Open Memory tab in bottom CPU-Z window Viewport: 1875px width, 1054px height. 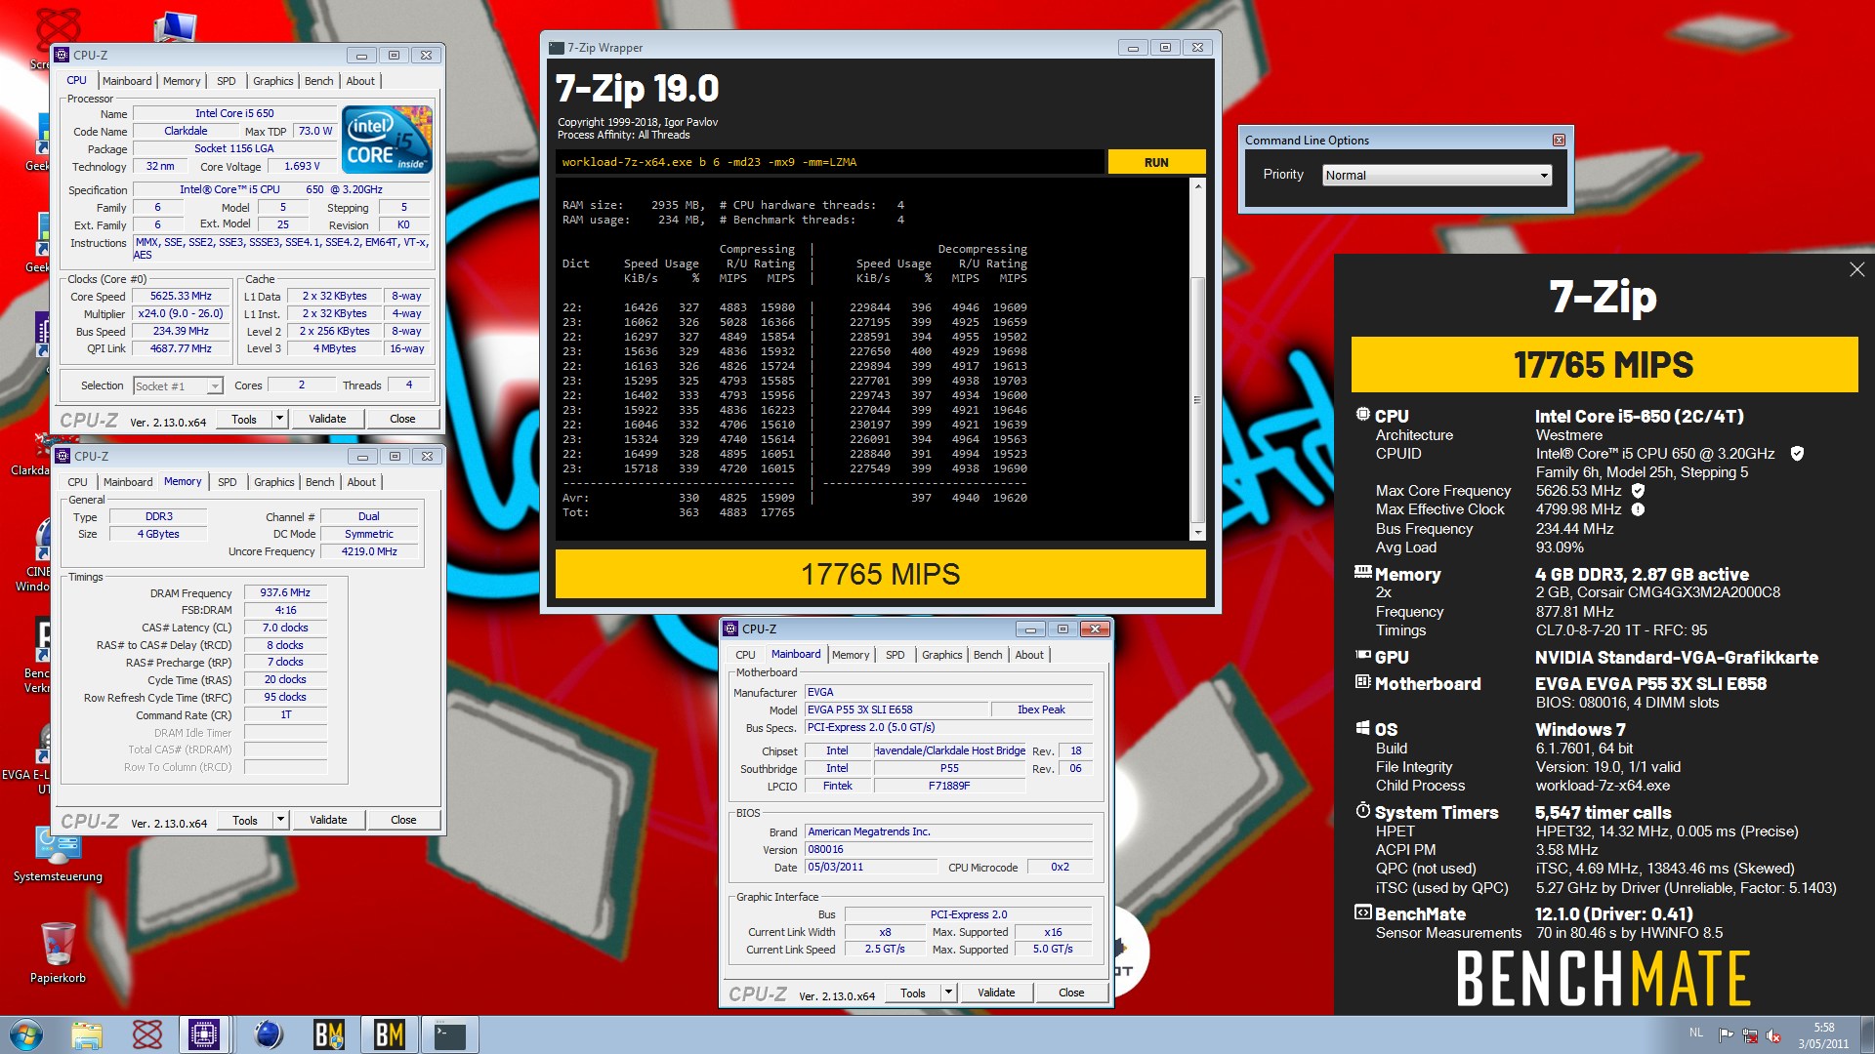click(850, 655)
